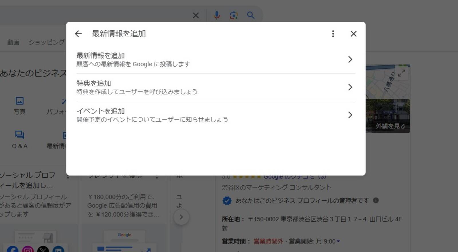This screenshot has width=458, height=252.
Task: Click the magnifying glass search icon
Action: [250, 15]
